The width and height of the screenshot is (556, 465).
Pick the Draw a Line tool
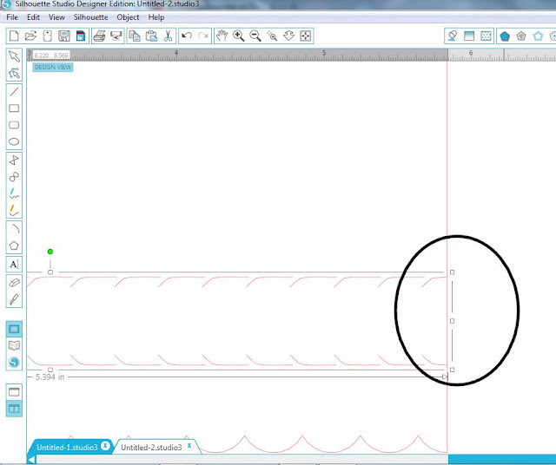14,92
